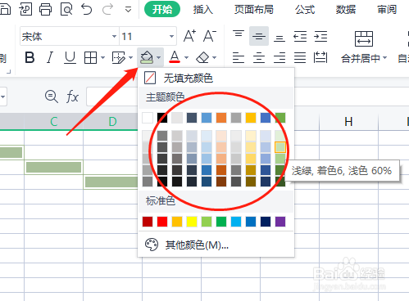This screenshot has width=409, height=301.
Task: Click the zoom magnifier icon in formula bar
Action: point(52,97)
